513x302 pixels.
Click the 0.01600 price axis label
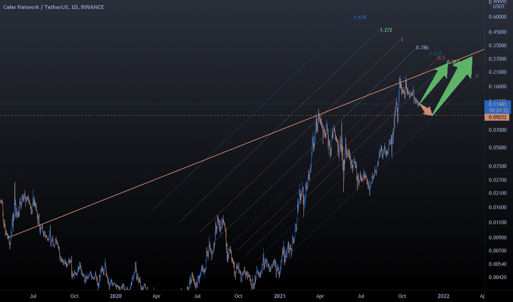pos(497,208)
